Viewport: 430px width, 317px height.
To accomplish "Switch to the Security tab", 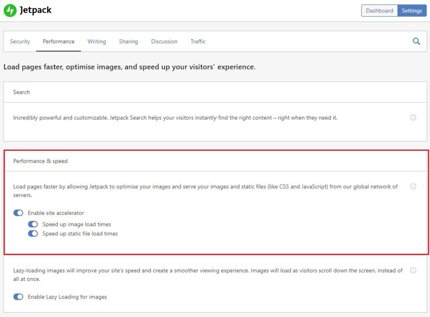I will [20, 41].
